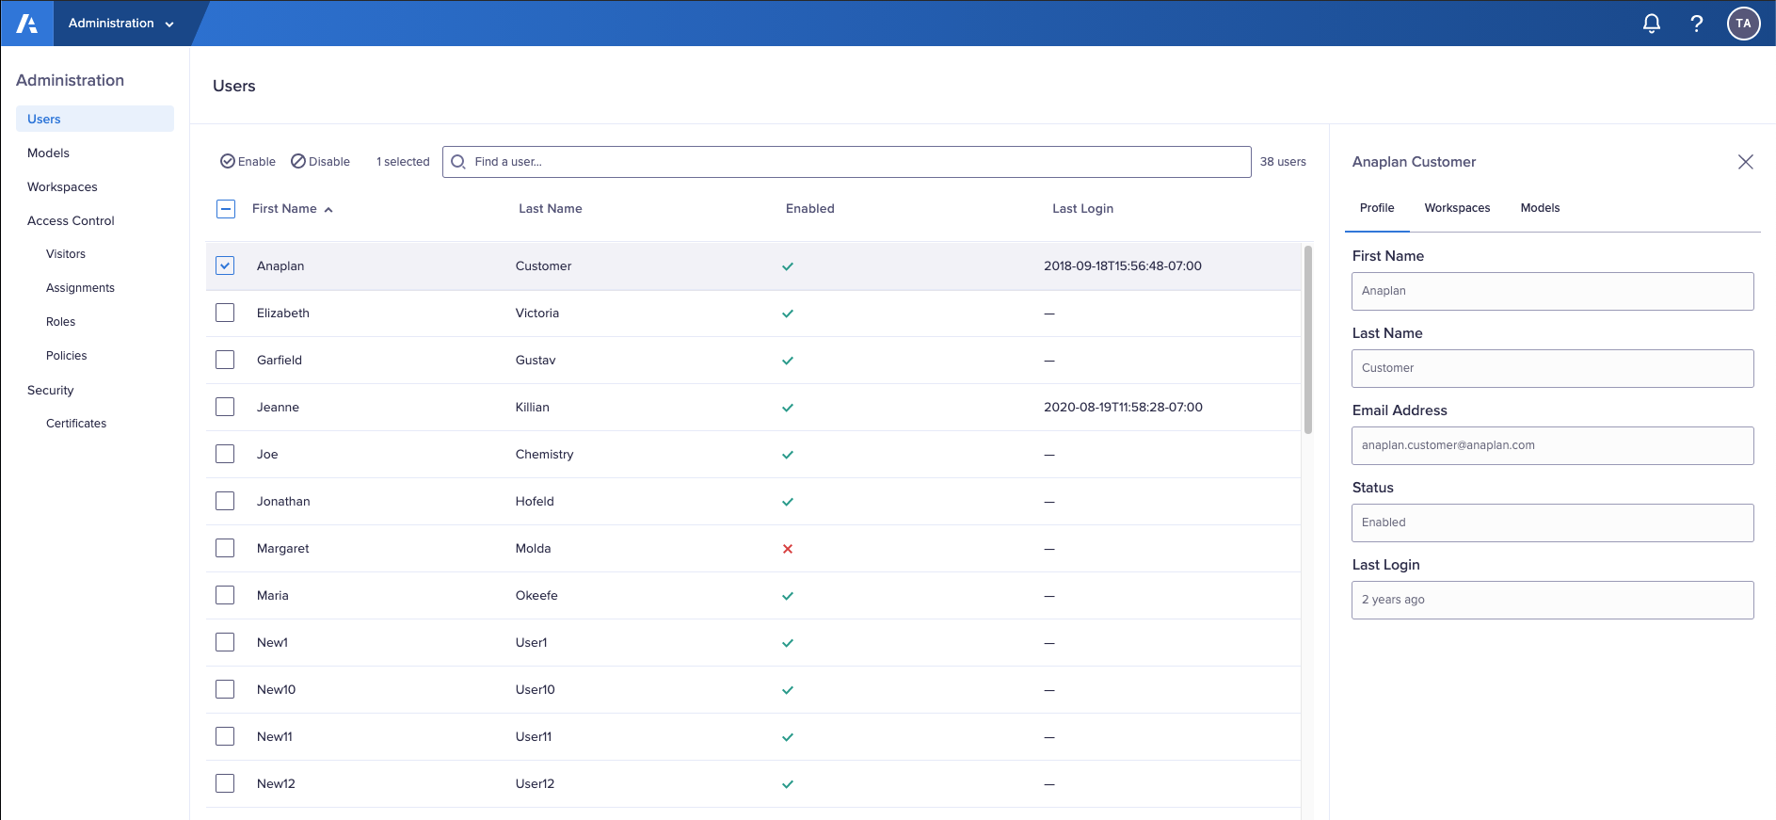Select the Jonathan first name cell
This screenshot has height=820, width=1776.
click(283, 501)
